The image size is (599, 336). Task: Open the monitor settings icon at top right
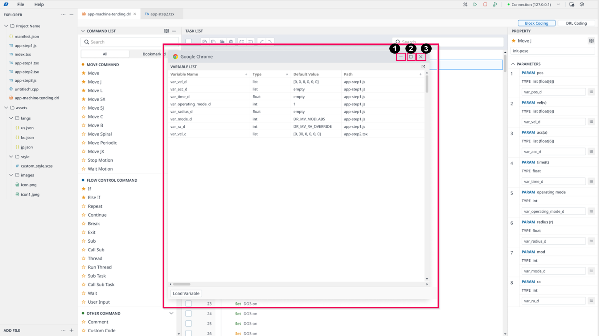(572, 4)
